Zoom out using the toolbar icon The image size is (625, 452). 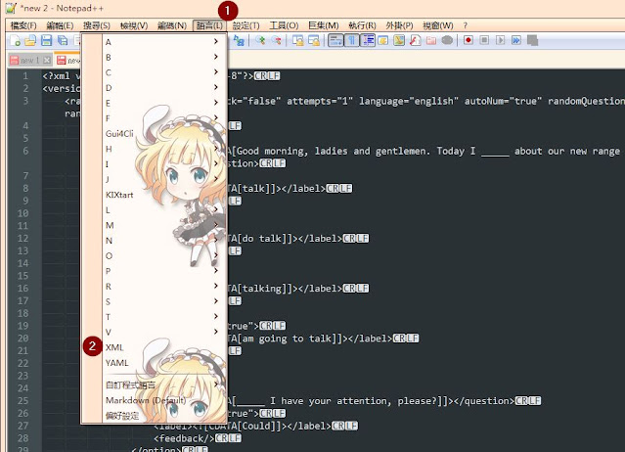(x=276, y=40)
